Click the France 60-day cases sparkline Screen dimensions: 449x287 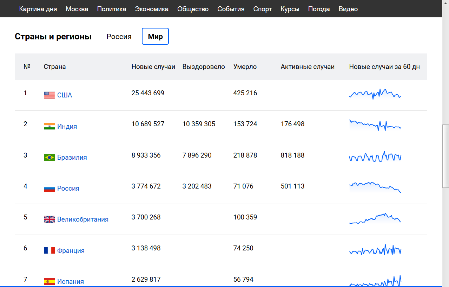(x=375, y=249)
